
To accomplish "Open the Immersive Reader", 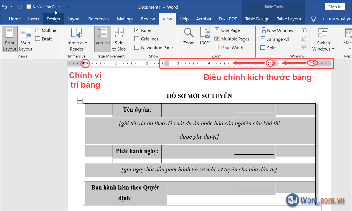I will tap(77, 39).
